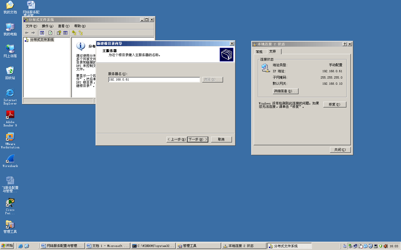Click the 下一步(N) button in wizard
Screen dimensions: 401x250
point(198,139)
